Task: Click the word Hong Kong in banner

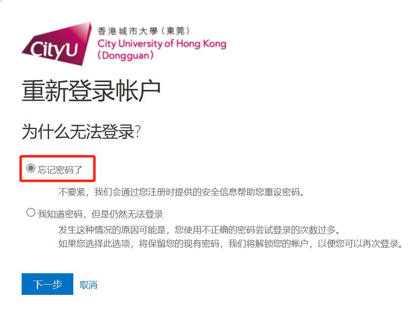Action: click(202, 43)
